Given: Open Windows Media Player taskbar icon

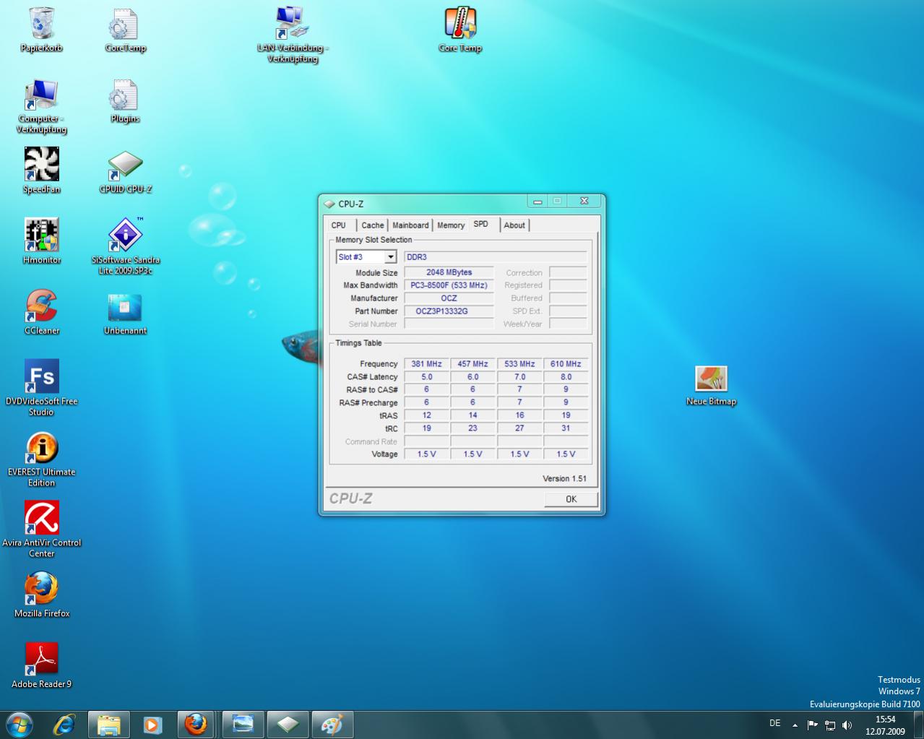Looking at the screenshot, I should point(152,724).
